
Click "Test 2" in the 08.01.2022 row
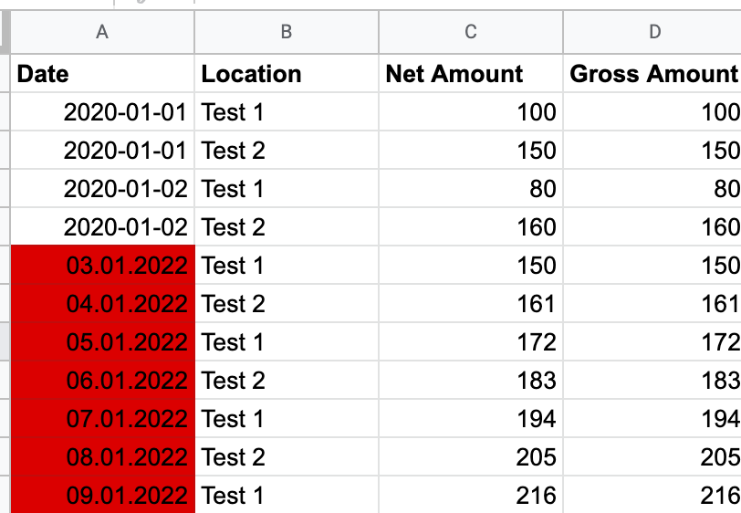(287, 456)
